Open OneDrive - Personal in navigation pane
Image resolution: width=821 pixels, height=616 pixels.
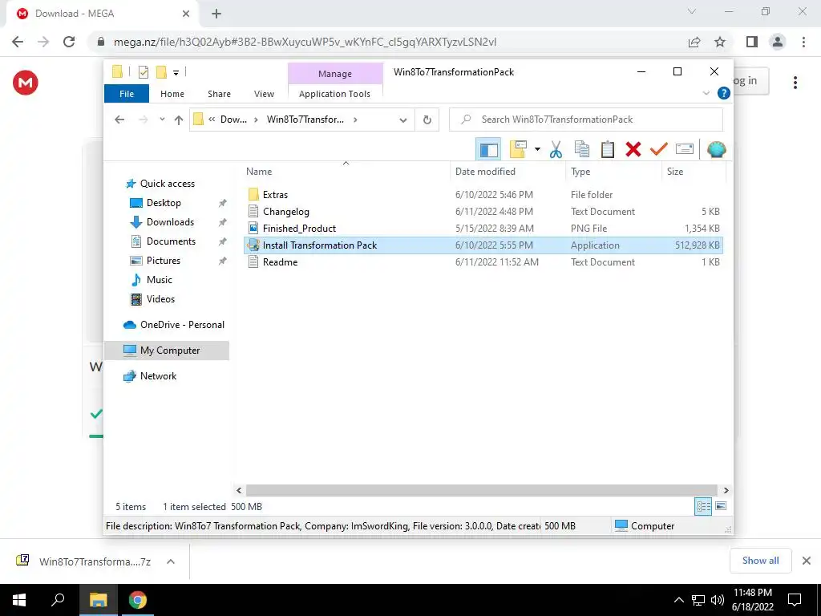[182, 325]
